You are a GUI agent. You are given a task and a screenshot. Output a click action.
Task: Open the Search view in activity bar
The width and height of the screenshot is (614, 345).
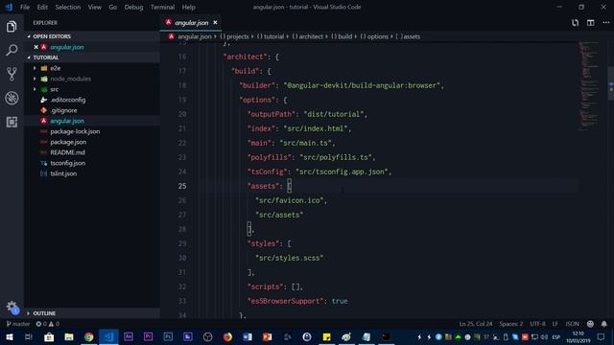(12, 50)
